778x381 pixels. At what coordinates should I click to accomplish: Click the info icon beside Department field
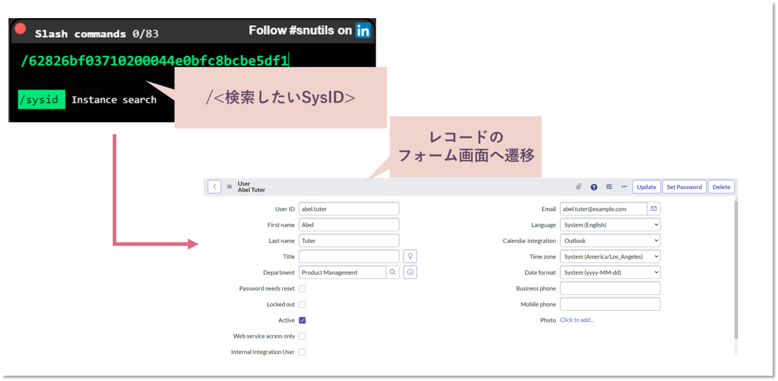point(410,272)
